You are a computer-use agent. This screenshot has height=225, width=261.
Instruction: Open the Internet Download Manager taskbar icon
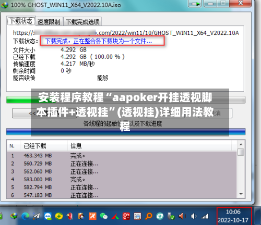[x=14, y=216]
